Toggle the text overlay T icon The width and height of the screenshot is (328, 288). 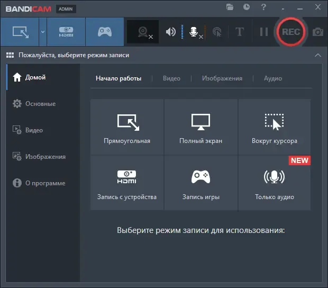[x=240, y=32]
